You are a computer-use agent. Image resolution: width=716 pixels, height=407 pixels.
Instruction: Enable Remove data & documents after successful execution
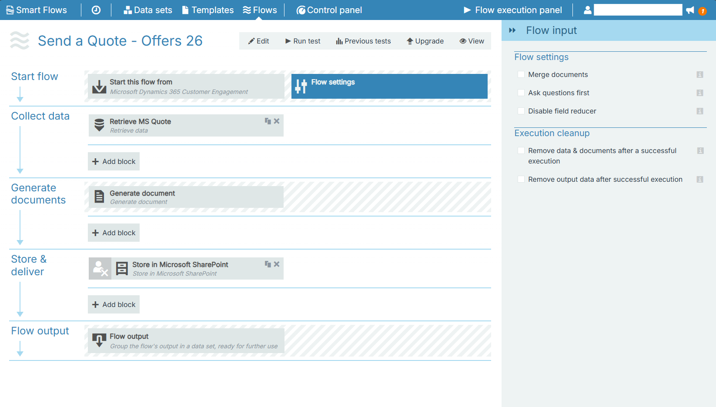tap(521, 151)
